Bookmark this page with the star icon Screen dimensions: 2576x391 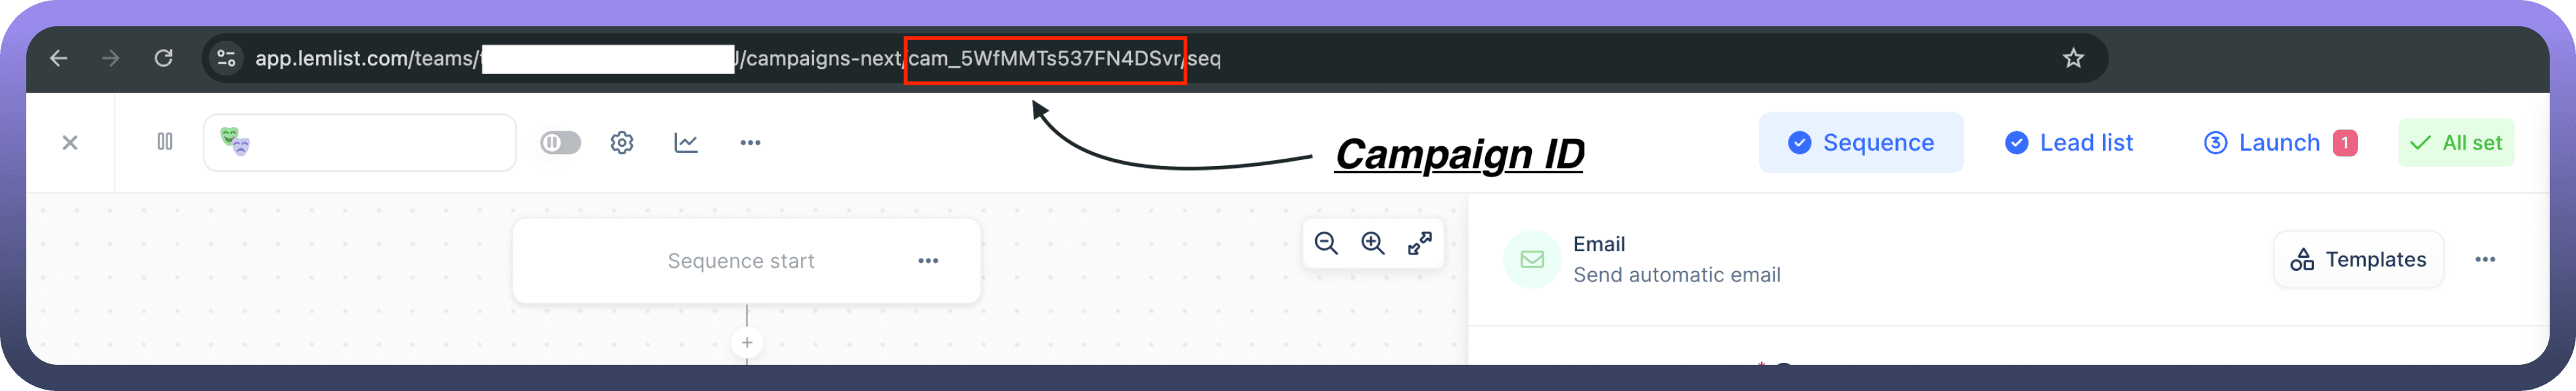[x=2074, y=58]
